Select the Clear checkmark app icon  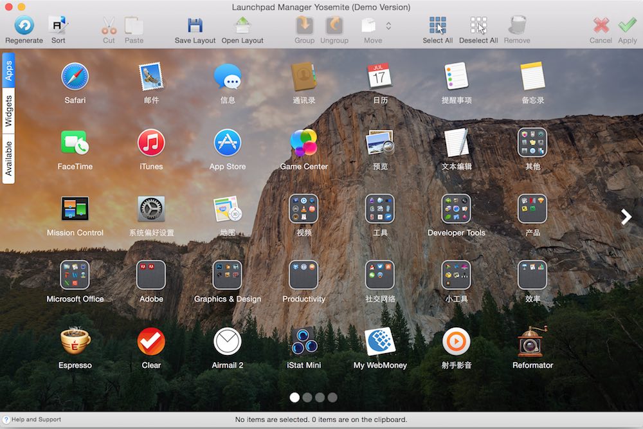pyautogui.click(x=151, y=342)
